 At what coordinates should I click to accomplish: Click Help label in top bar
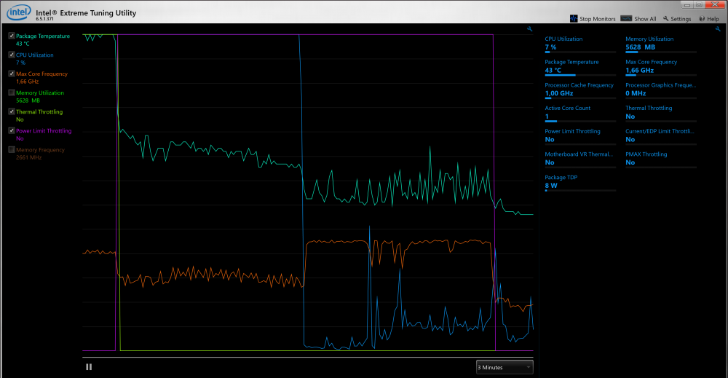pyautogui.click(x=713, y=19)
